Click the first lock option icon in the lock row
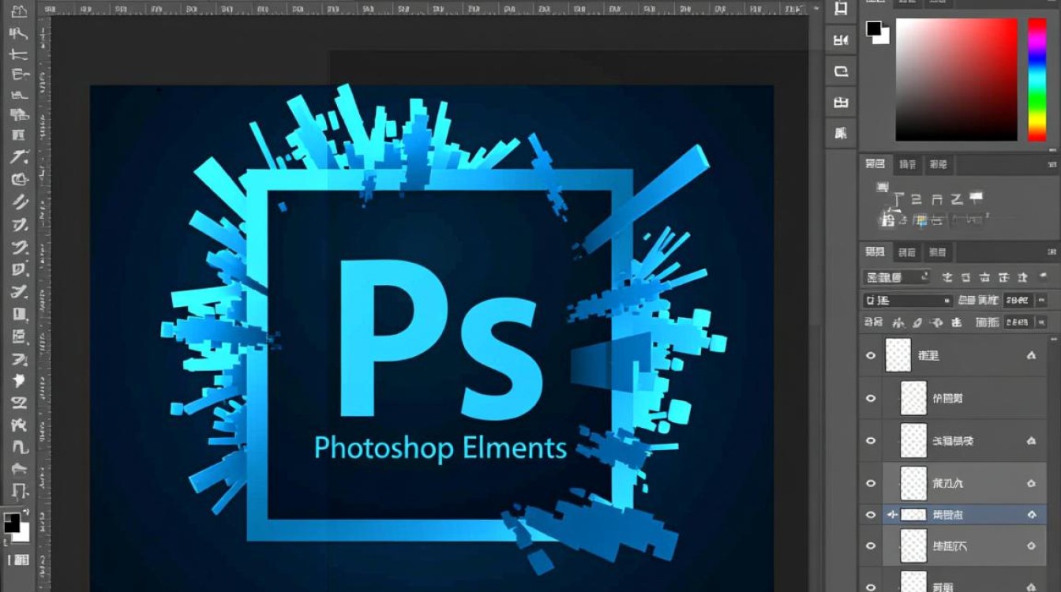The height and width of the screenshot is (592, 1061). pyautogui.click(x=898, y=322)
